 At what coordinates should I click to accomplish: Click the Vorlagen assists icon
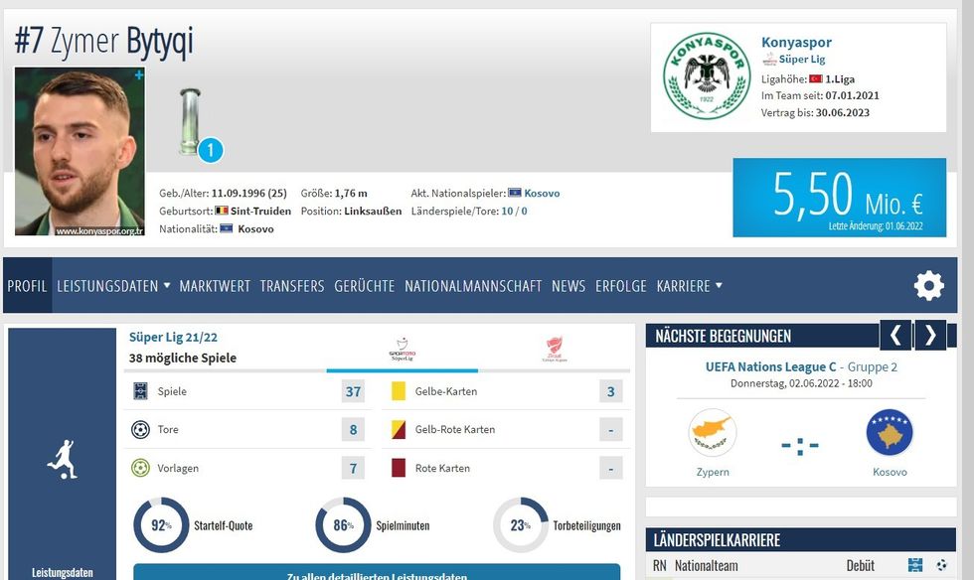click(140, 467)
